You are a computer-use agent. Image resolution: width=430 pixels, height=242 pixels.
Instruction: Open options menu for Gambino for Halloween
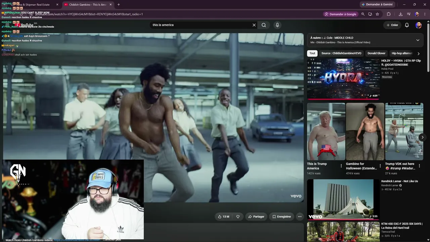(x=380, y=166)
